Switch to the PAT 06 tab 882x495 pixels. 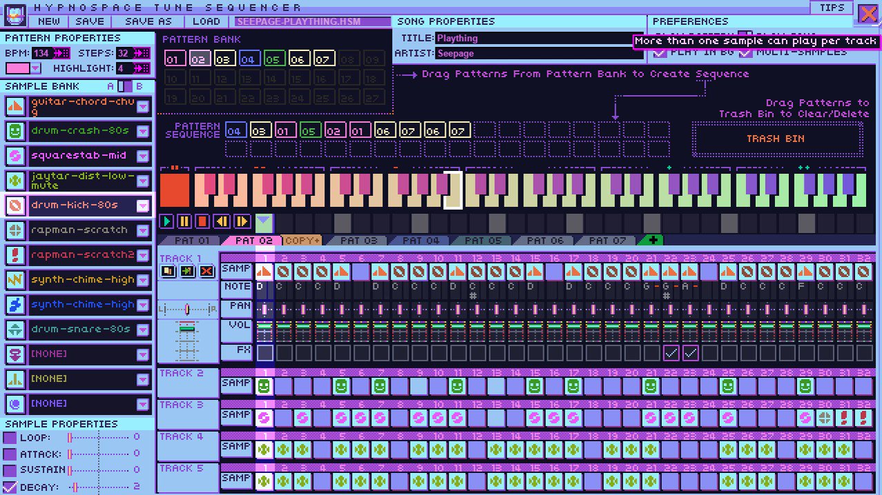pos(542,241)
